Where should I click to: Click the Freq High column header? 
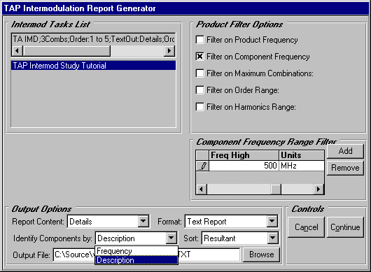pos(244,155)
